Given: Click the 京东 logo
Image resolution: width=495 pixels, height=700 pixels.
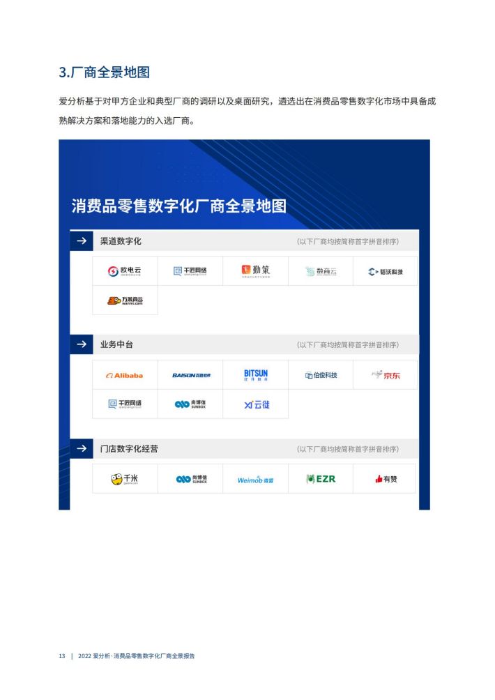Looking at the screenshot, I should (386, 374).
